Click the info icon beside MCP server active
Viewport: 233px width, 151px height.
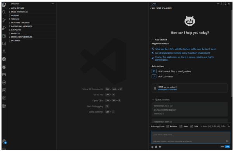click(x=176, y=87)
